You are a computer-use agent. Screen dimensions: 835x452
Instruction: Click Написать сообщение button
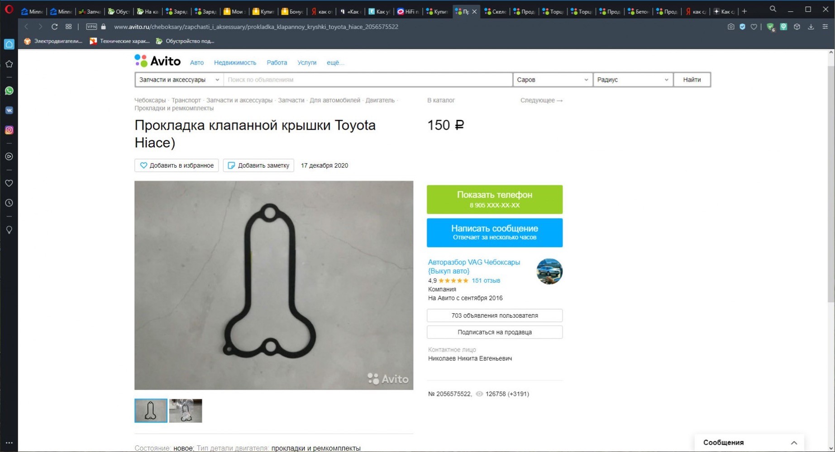pos(495,233)
